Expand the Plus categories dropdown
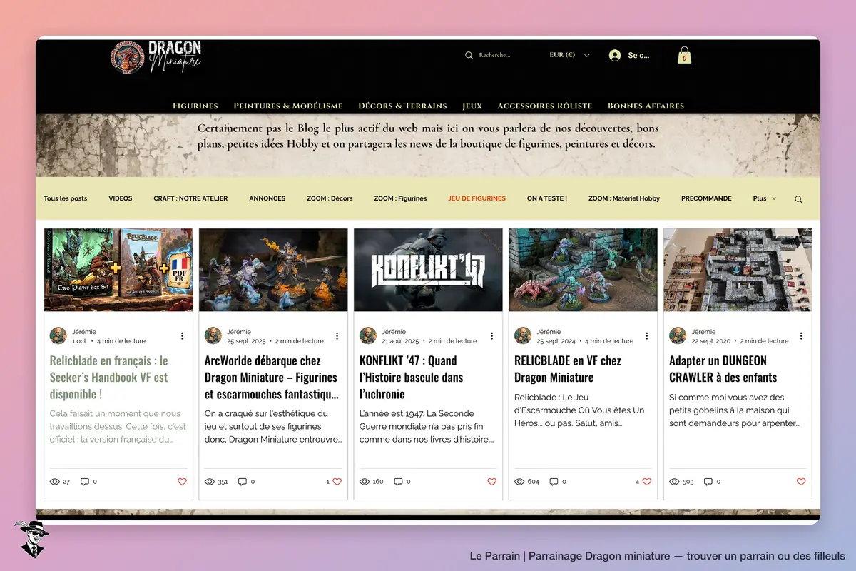The height and width of the screenshot is (571, 856). click(x=765, y=198)
